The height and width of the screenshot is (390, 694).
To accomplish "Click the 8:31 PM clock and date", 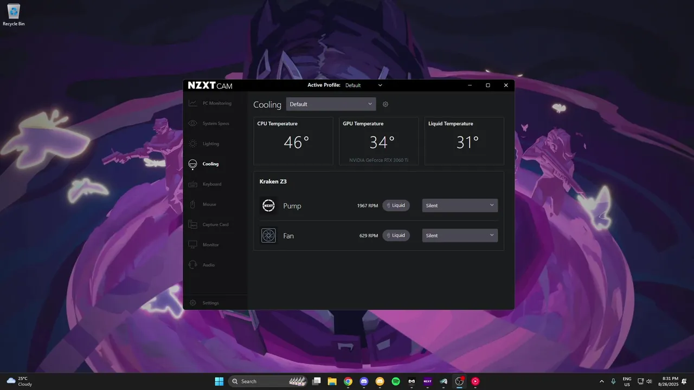I will (667, 381).
